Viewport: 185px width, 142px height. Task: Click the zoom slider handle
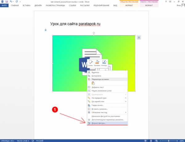(x=168, y=141)
